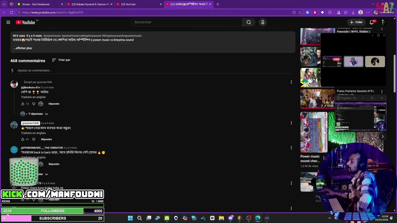Open the options for Punto Parlante Session video
The image size is (397, 223).
point(382,92)
